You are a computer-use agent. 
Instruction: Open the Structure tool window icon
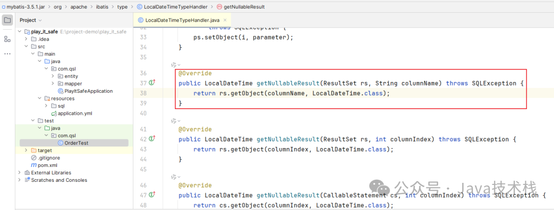click(x=7, y=39)
